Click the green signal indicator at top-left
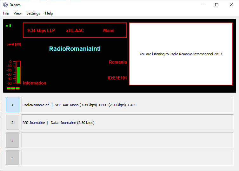Screen dimensions: 239x171 pos(9,26)
